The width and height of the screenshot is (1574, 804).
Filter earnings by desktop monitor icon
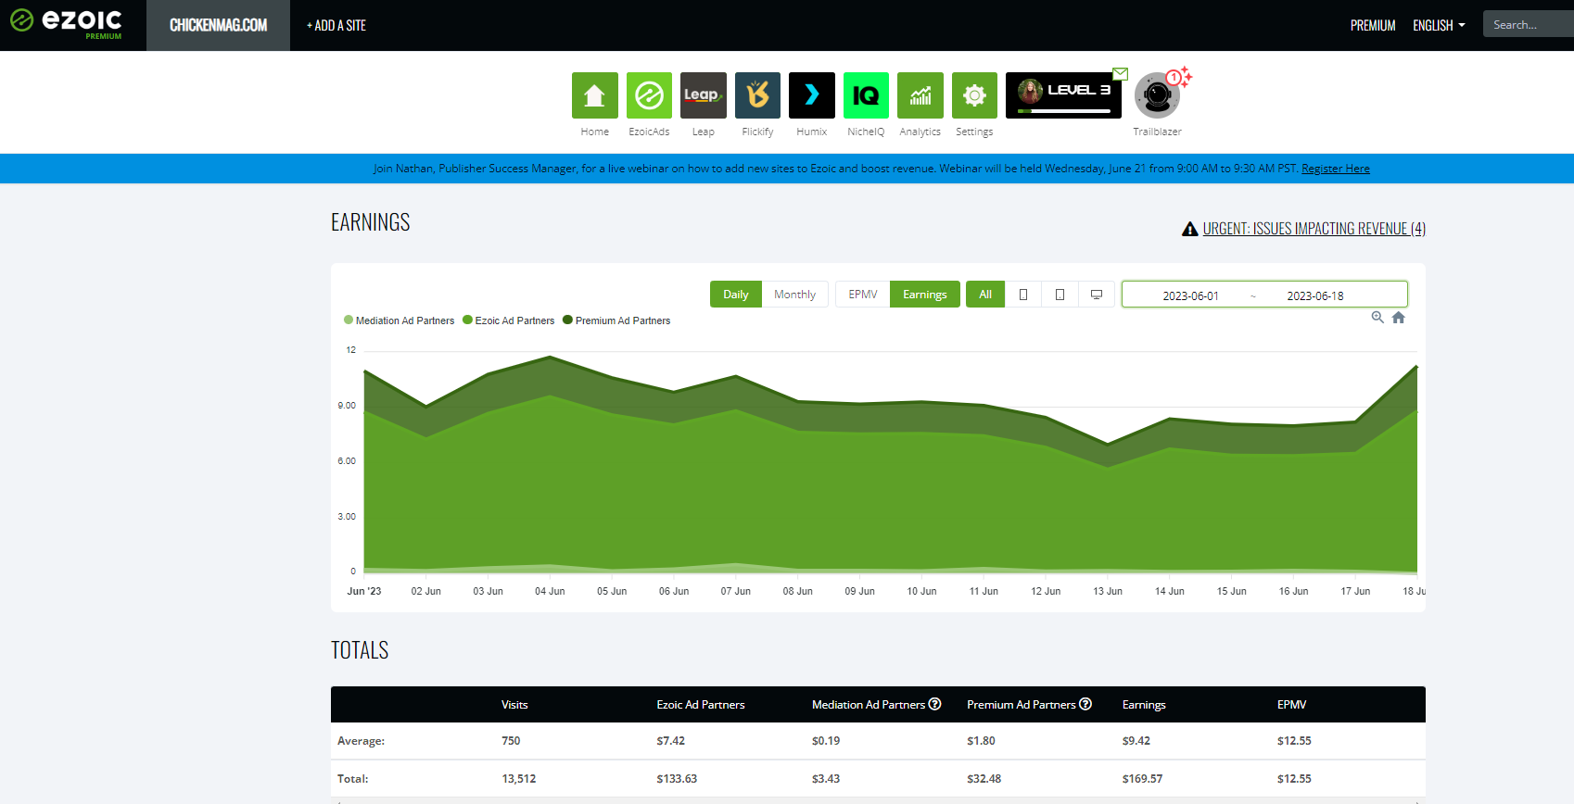[1097, 295]
